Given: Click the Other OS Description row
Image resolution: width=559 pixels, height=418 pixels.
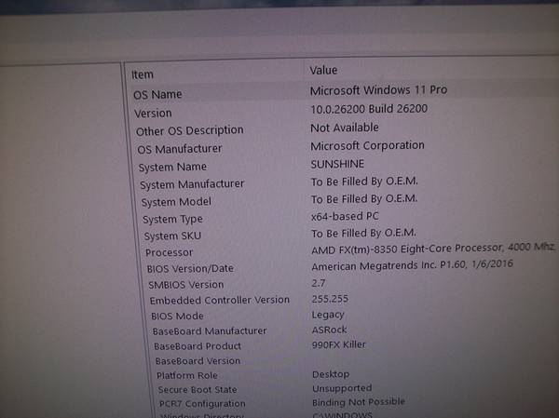Looking at the screenshot, I should pyautogui.click(x=190, y=130).
